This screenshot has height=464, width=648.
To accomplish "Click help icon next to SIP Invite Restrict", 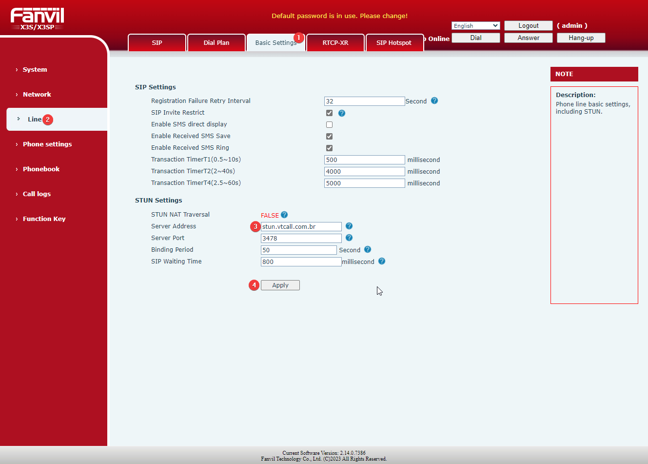I will (x=342, y=113).
